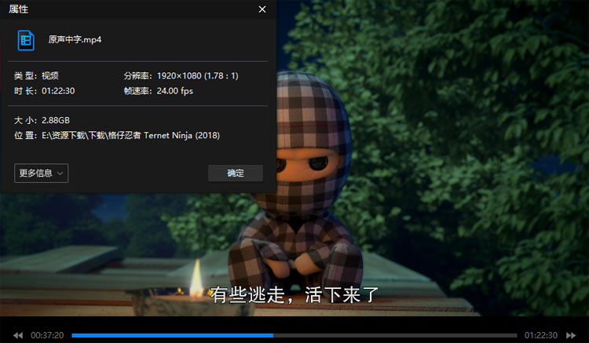Expand the 更多信息 dropdown

[41, 173]
